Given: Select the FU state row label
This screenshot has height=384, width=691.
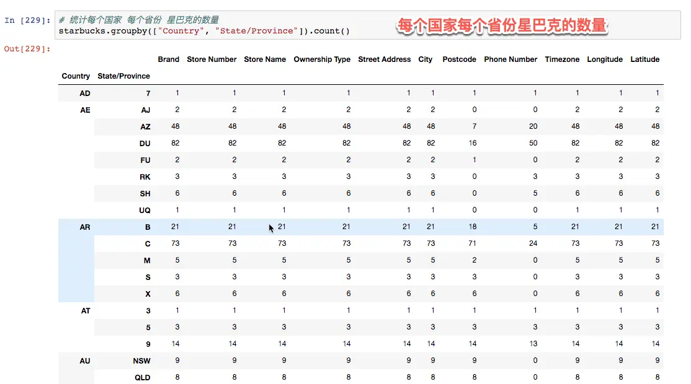Looking at the screenshot, I should tap(145, 160).
